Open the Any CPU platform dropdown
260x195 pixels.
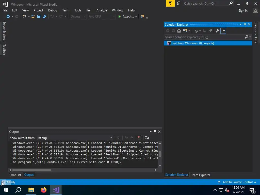(x=102, y=17)
